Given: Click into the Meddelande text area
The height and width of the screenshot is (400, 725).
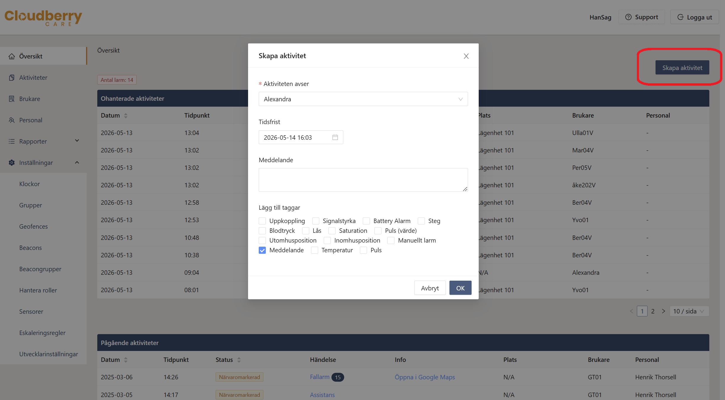Looking at the screenshot, I should tap(363, 180).
